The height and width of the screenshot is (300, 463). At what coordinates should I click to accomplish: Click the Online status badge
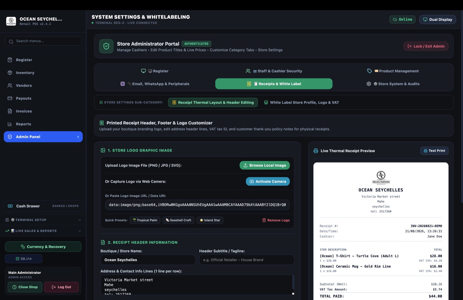(x=402, y=19)
